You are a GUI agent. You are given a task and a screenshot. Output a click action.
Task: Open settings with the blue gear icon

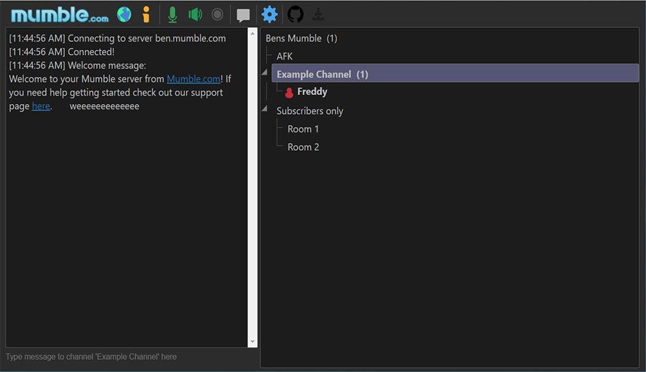tap(269, 14)
